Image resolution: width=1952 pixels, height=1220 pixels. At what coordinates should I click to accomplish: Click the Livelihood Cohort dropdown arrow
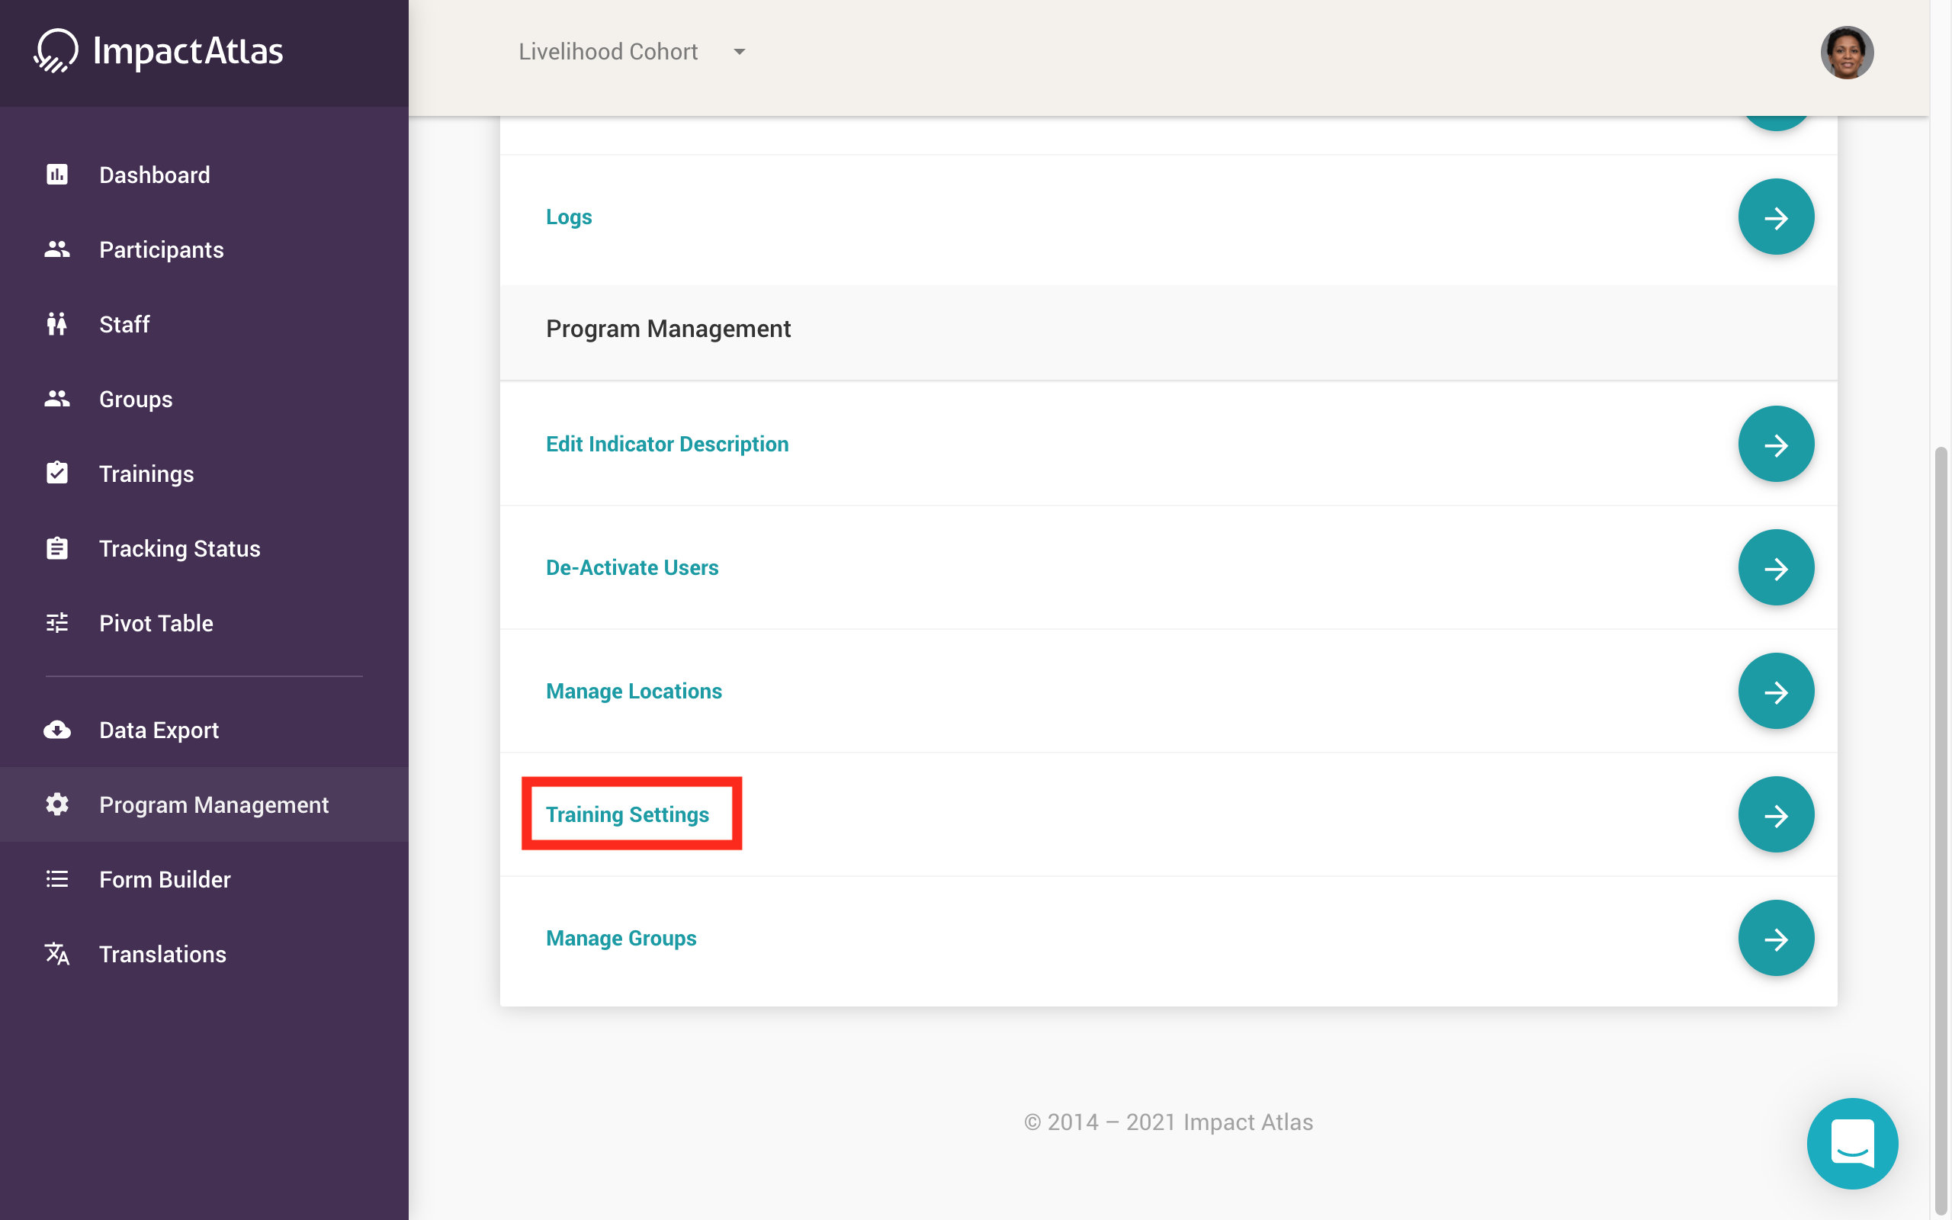pyautogui.click(x=739, y=52)
